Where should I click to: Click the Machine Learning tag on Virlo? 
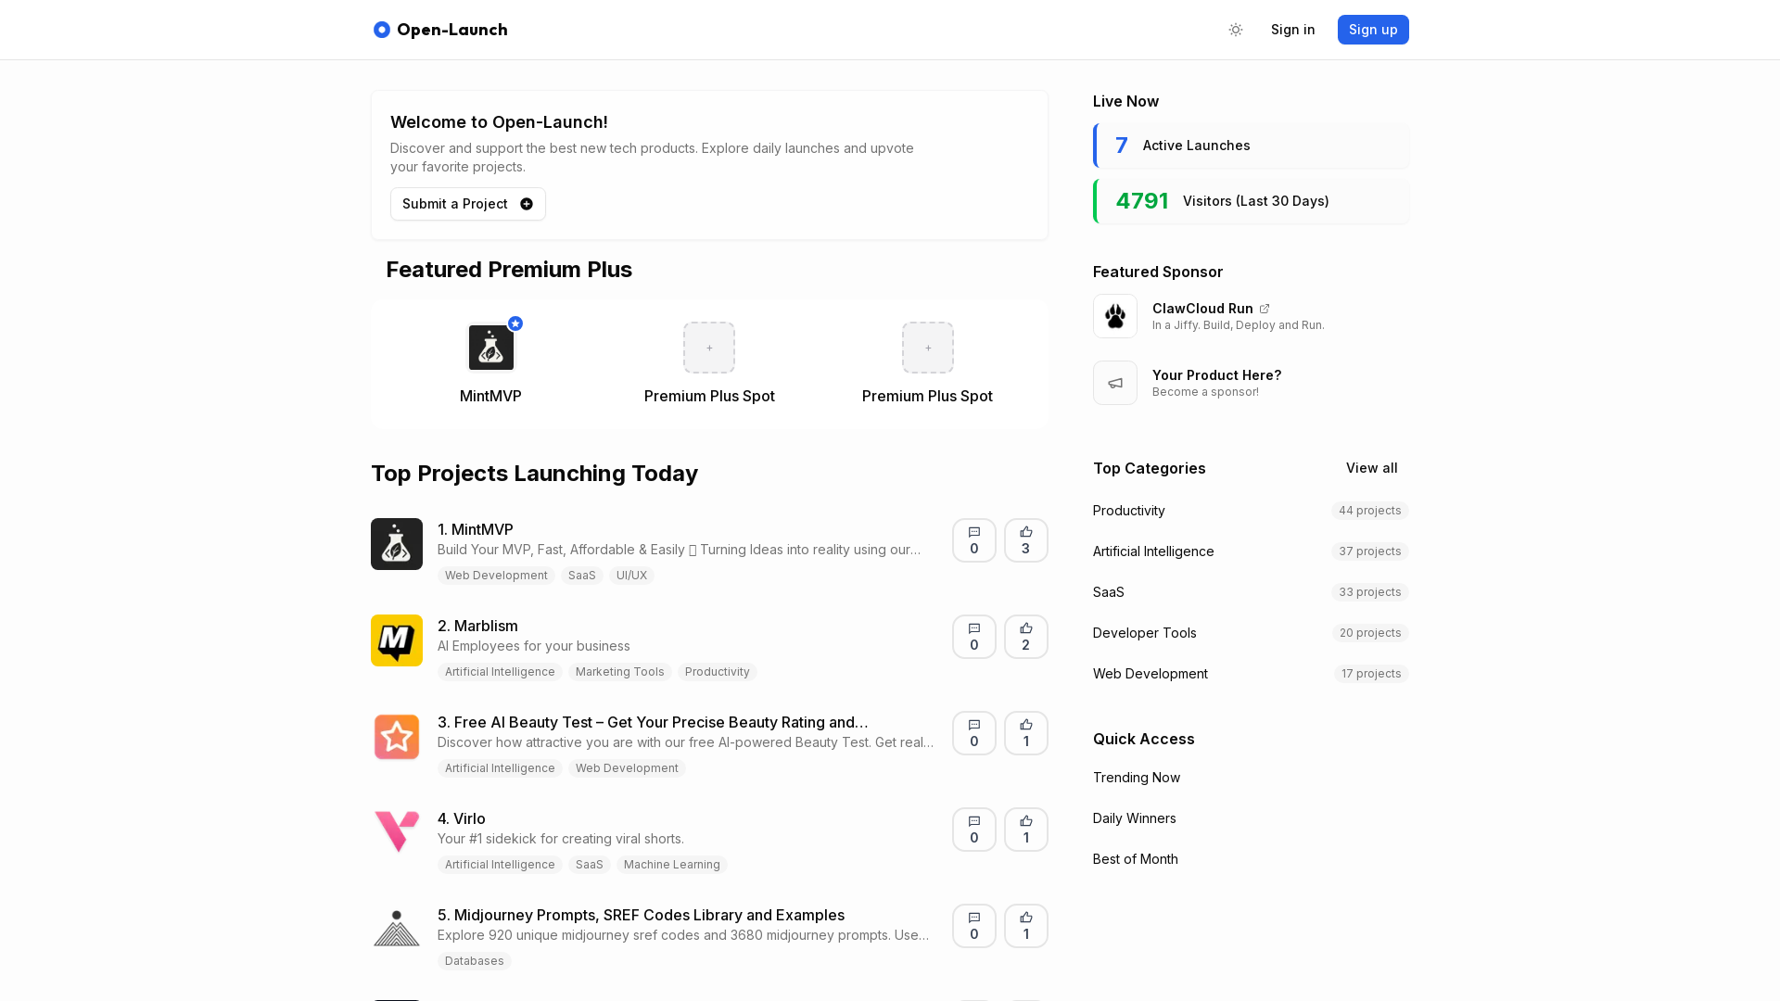[671, 865]
